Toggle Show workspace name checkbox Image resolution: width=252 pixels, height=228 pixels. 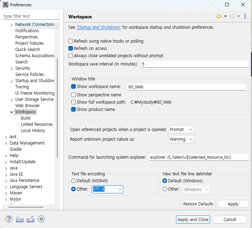click(x=73, y=87)
